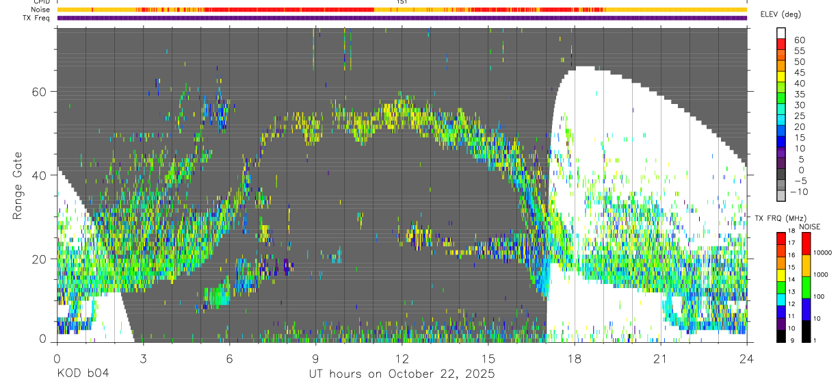This screenshot has height=388, width=840.
Task: Click x-axis tick label '12'
Action: tap(402, 359)
